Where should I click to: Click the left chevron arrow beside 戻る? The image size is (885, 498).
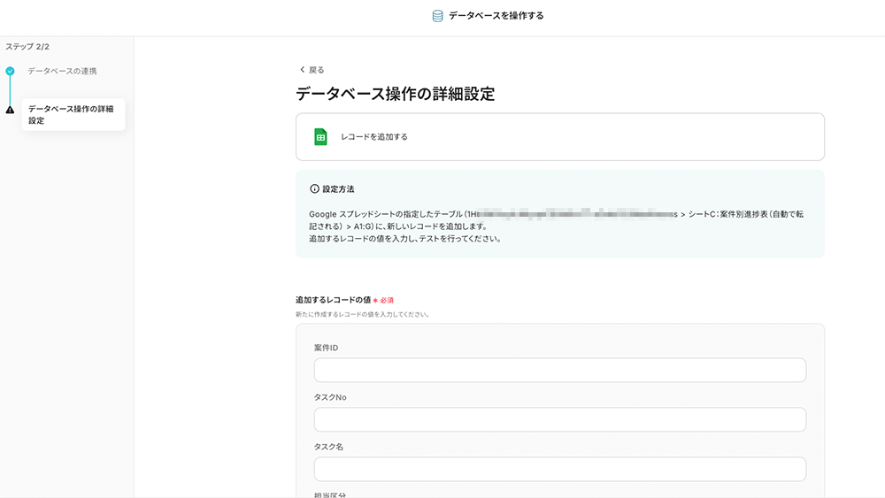click(x=302, y=70)
